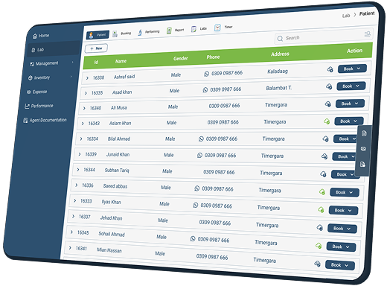This screenshot has width=387, height=286.
Task: Expand the Management submenu chevron
Action: click(x=73, y=62)
